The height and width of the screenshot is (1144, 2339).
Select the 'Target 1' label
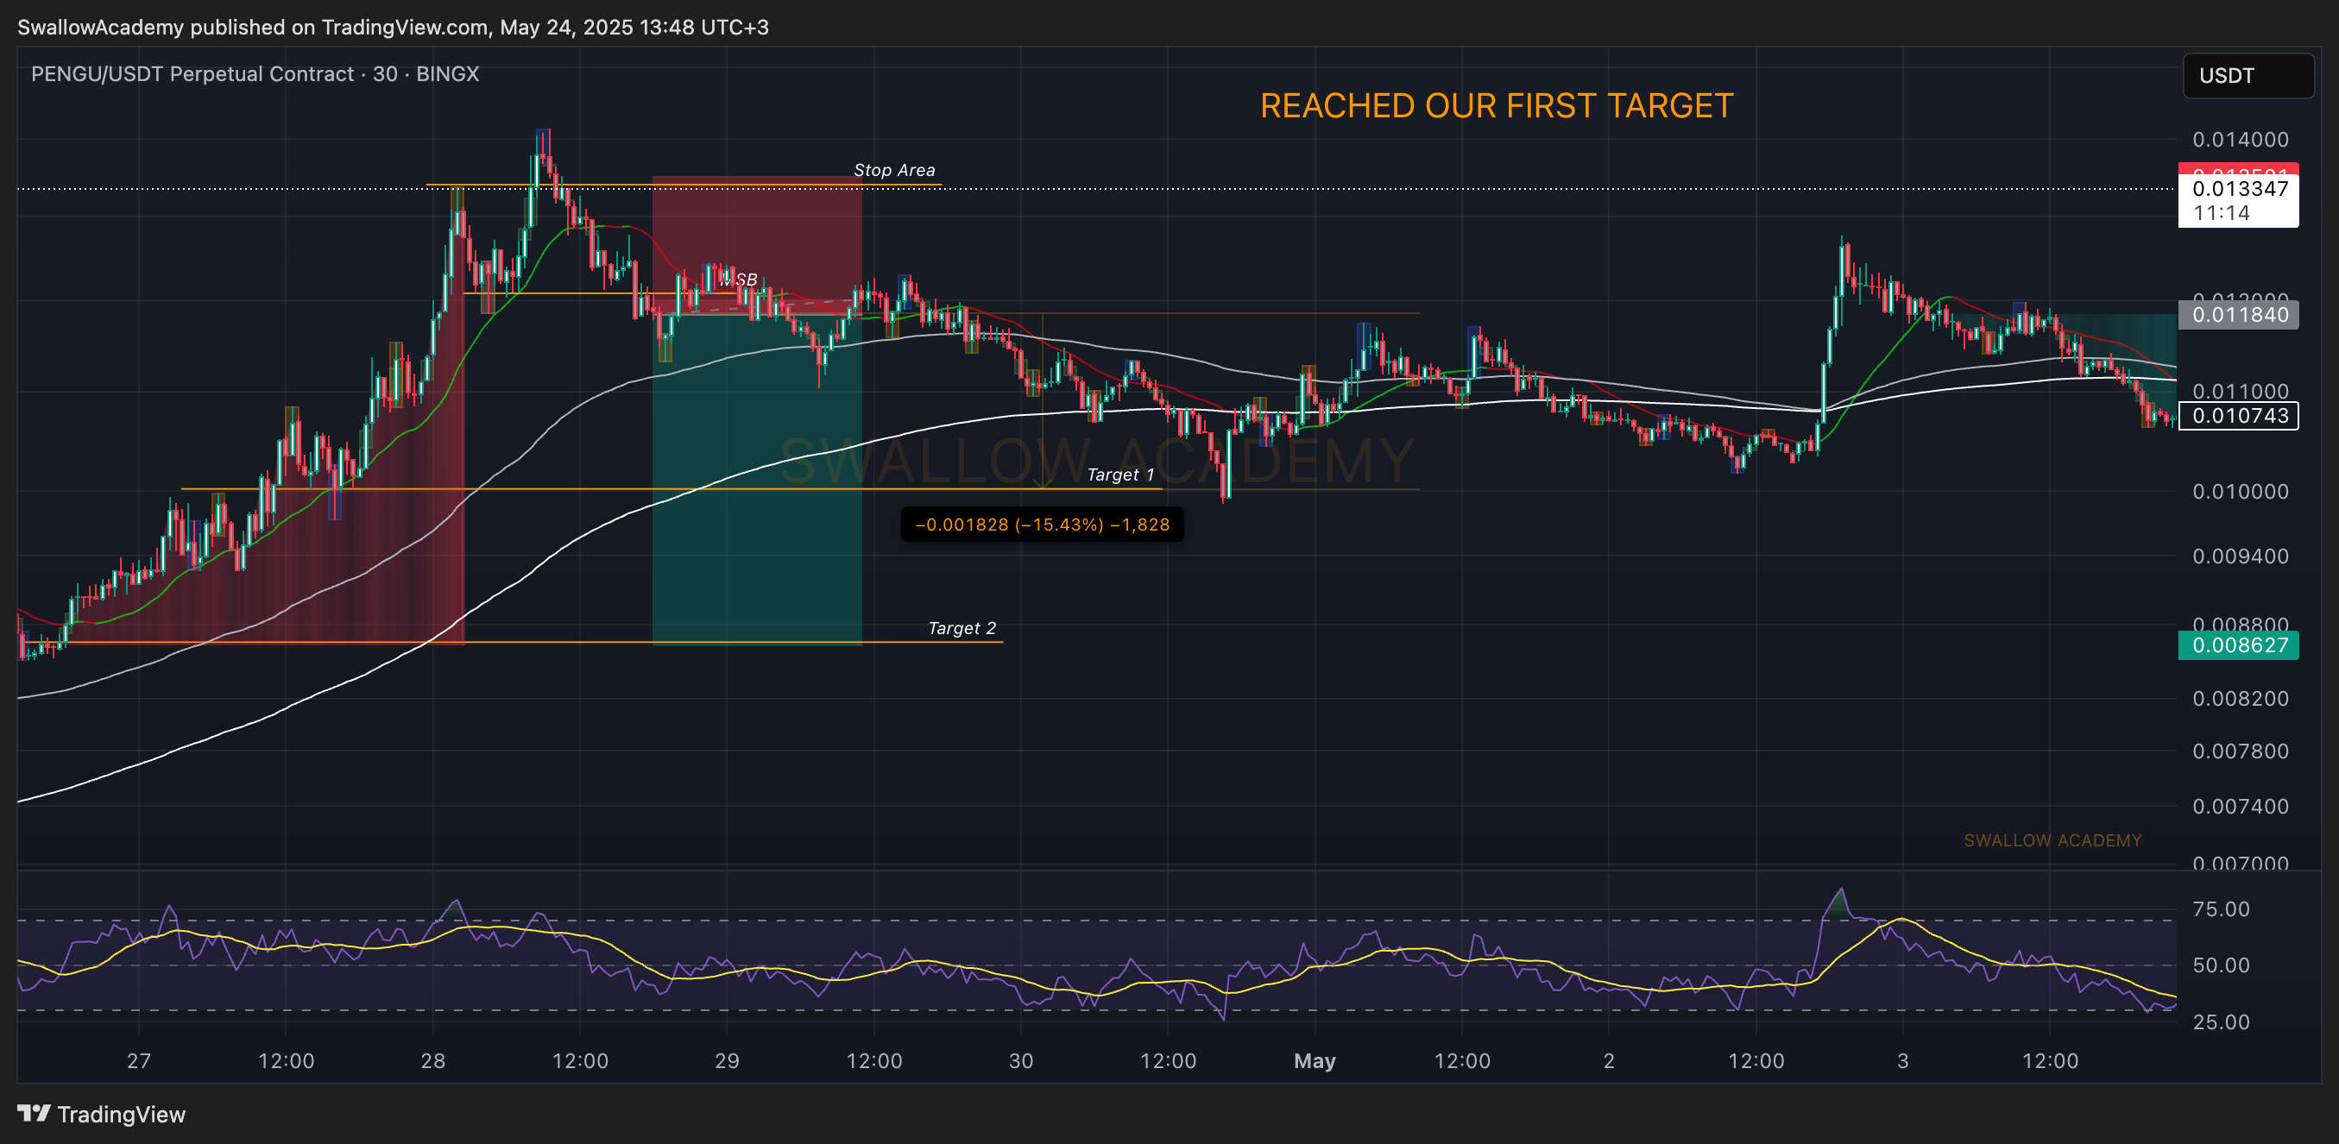[x=1120, y=475]
